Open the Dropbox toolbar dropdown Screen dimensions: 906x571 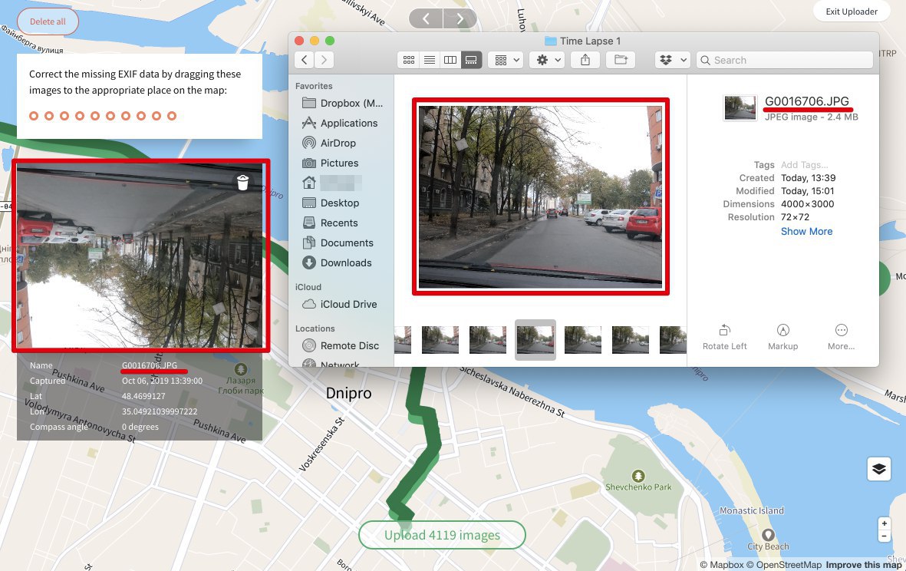point(673,60)
